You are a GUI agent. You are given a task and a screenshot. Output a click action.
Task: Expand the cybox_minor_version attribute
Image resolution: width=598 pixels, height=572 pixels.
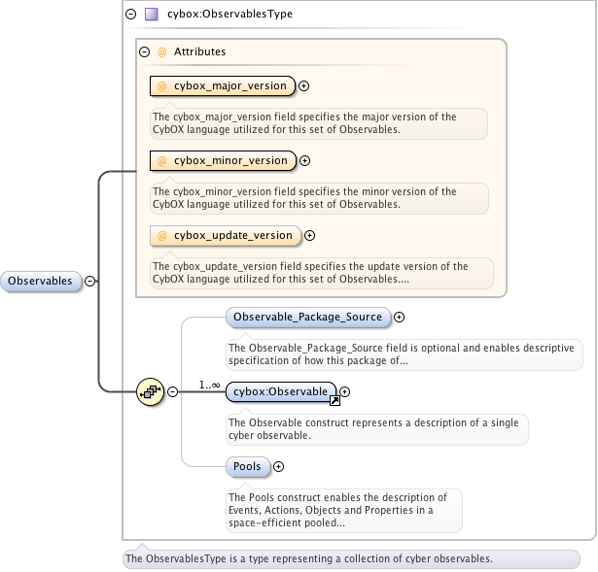(x=304, y=160)
